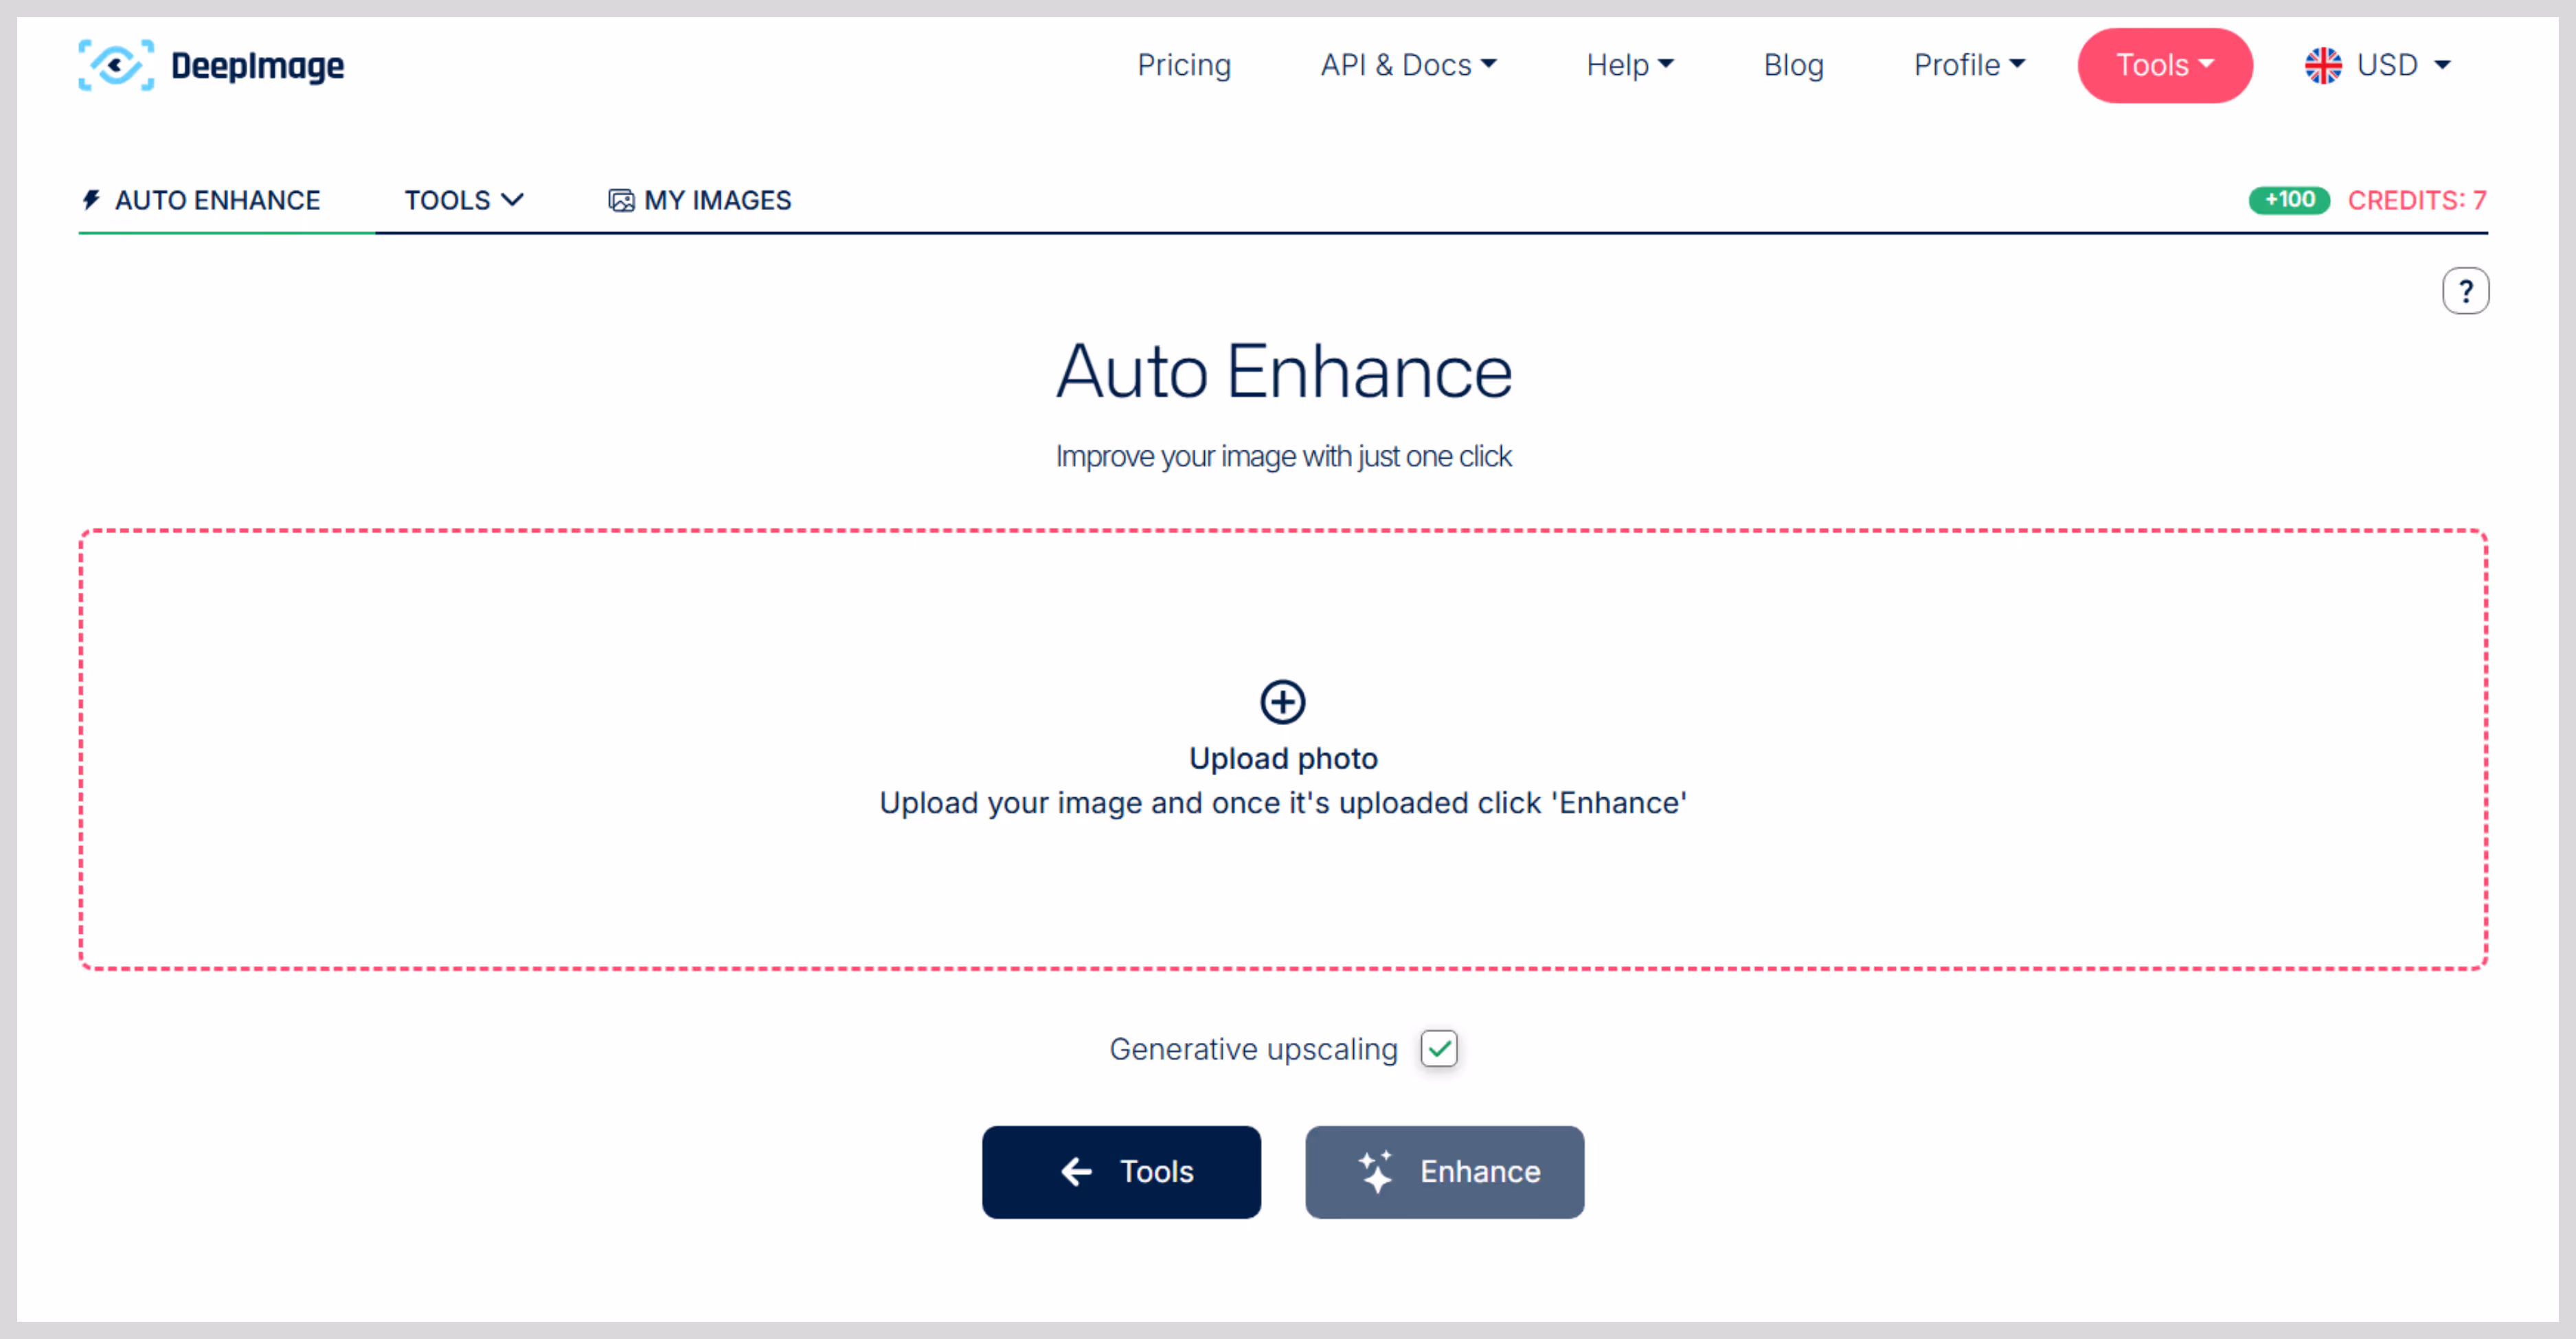This screenshot has width=2576, height=1339.
Task: Click the left arrow on Tools button
Action: pyautogui.click(x=1076, y=1171)
